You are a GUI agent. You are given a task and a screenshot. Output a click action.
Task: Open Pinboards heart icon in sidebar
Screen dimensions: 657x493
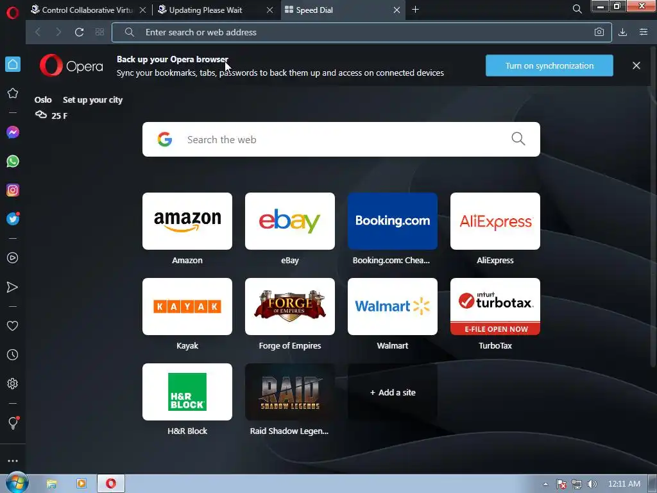pyautogui.click(x=13, y=325)
